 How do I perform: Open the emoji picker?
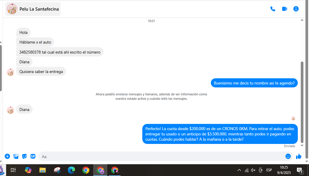[288, 157]
